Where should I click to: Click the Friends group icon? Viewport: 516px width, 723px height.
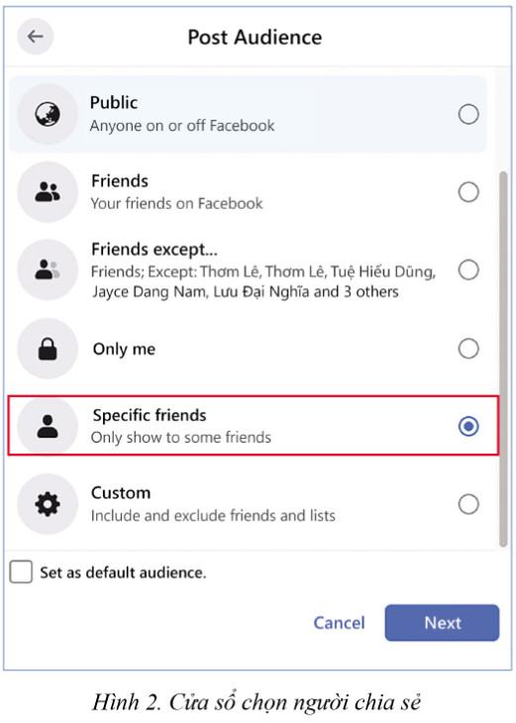[x=48, y=192]
